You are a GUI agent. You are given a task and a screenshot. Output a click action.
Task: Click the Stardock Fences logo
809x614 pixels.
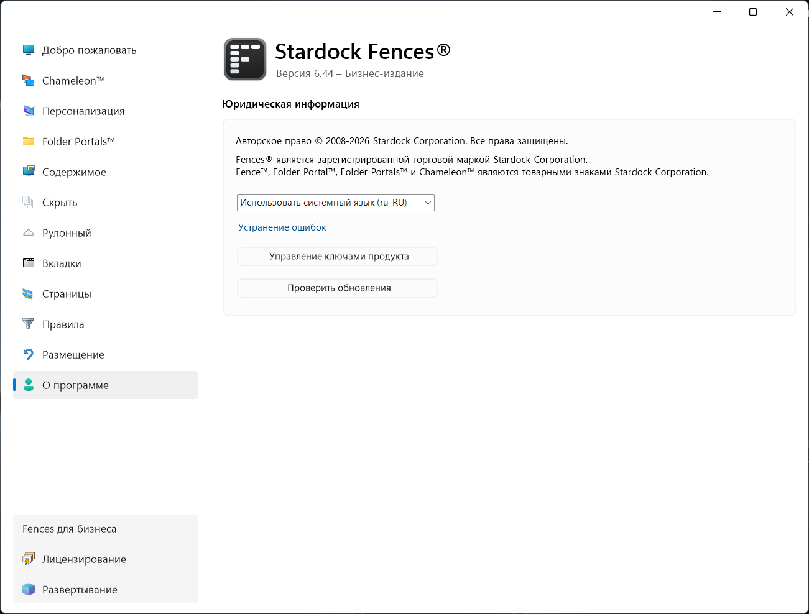coord(245,60)
